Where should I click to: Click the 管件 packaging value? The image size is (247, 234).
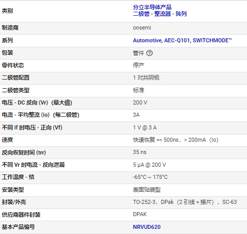pos(139,53)
